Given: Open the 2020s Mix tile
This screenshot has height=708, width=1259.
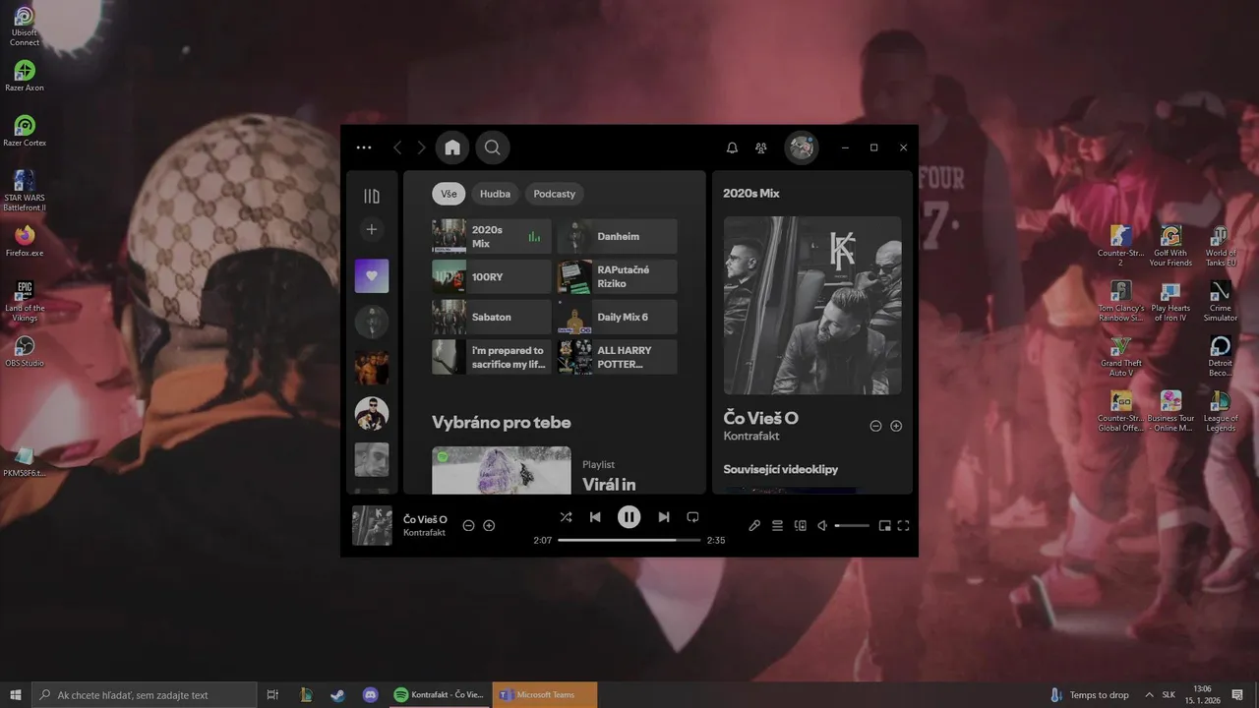Looking at the screenshot, I should click(492, 236).
